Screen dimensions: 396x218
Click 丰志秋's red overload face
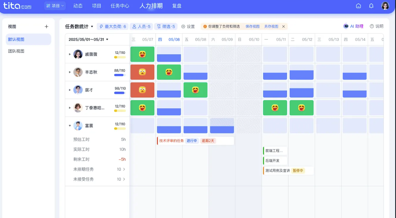point(142,72)
